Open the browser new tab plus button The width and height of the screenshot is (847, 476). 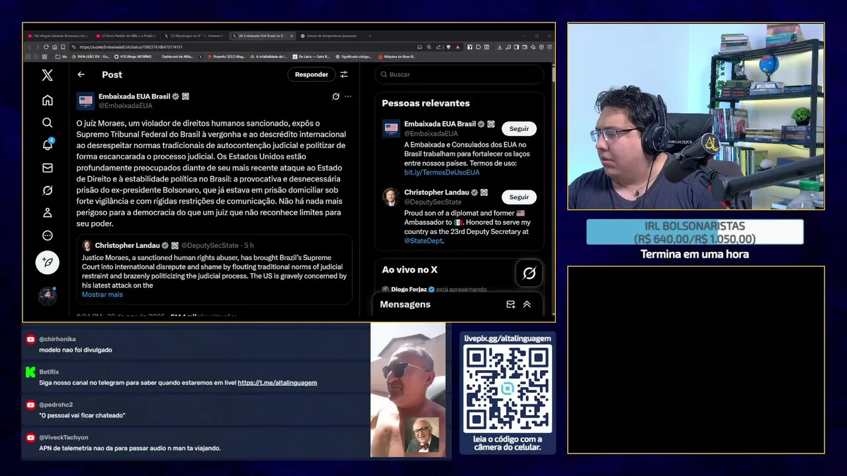click(x=370, y=36)
